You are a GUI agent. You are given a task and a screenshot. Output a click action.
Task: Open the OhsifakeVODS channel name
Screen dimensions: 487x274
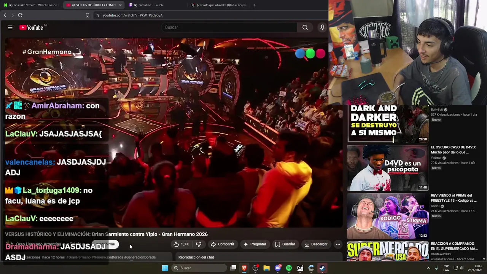tap(441, 254)
